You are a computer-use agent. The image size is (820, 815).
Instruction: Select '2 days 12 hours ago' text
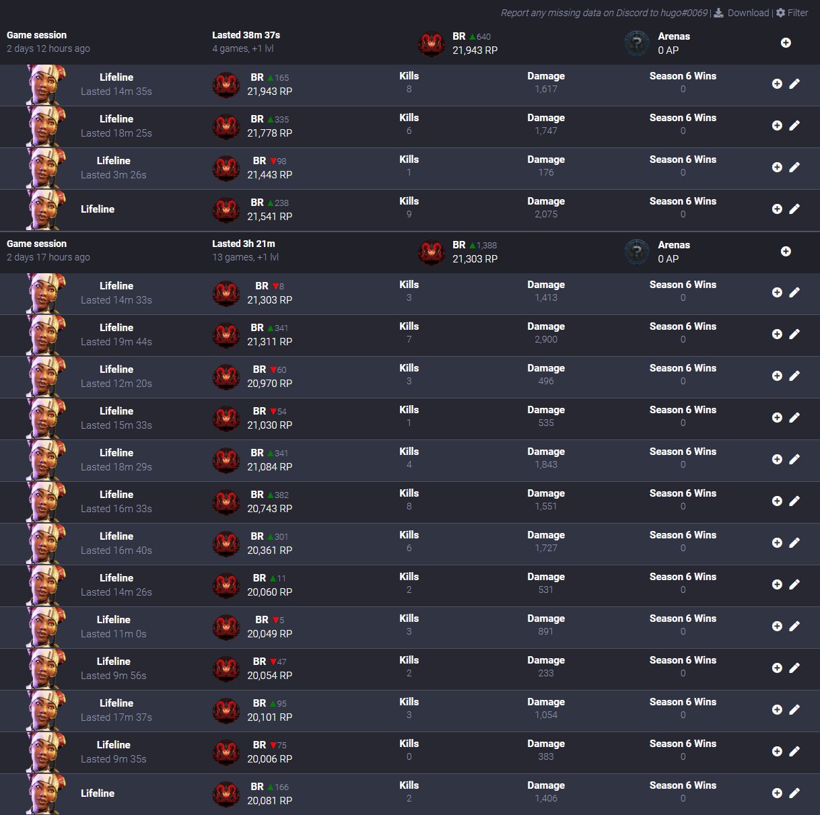48,48
